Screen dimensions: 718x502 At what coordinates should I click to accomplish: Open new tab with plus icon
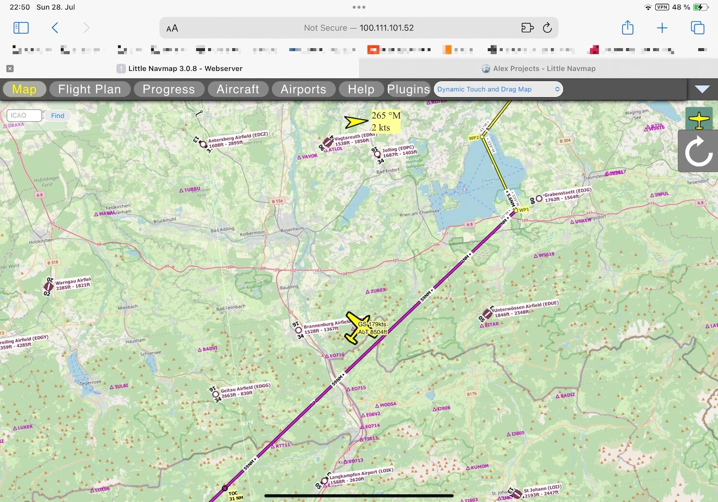tap(662, 28)
